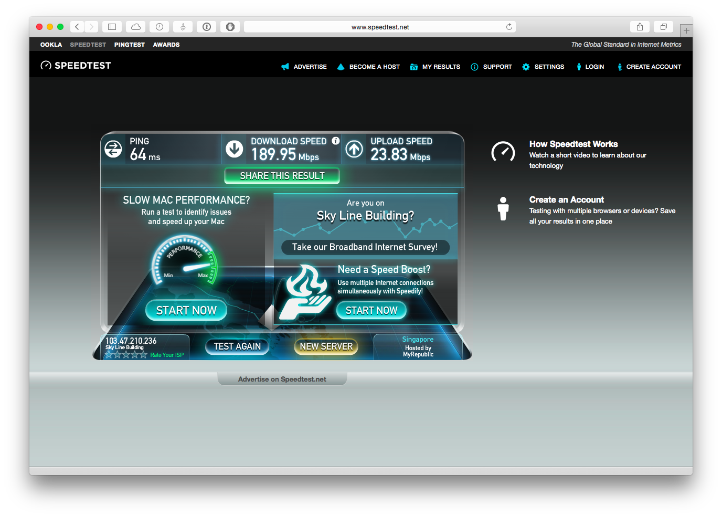
Task: Open the Share icon in Safari toolbar
Action: click(640, 27)
